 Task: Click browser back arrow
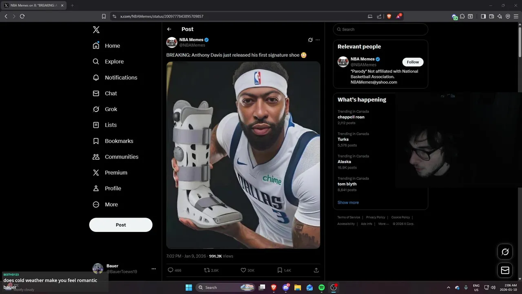[6, 16]
